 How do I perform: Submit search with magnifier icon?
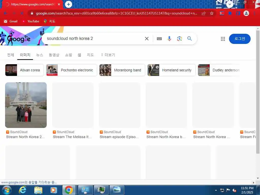click(x=189, y=39)
